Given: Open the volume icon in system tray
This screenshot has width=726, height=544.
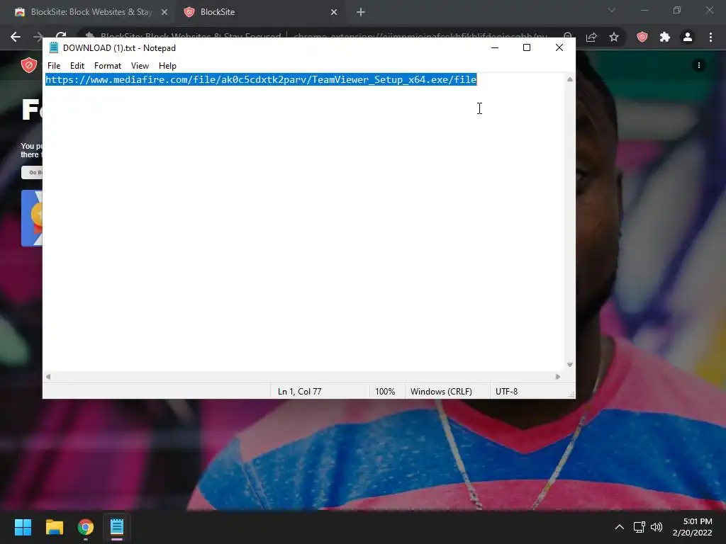Looking at the screenshot, I should (656, 527).
